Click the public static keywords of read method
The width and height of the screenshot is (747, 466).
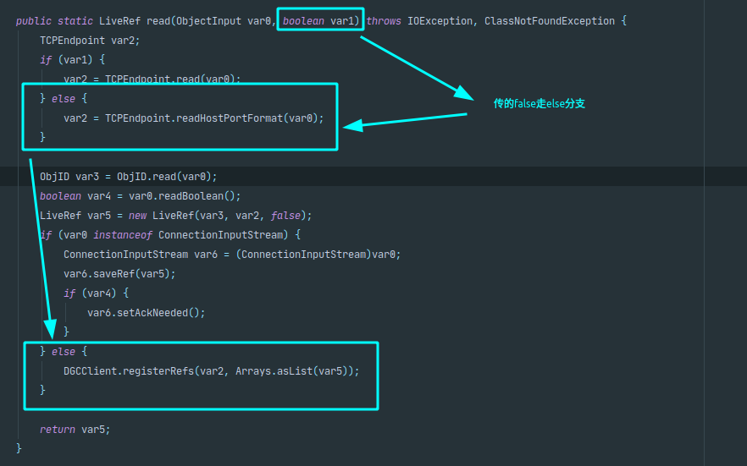coord(54,20)
